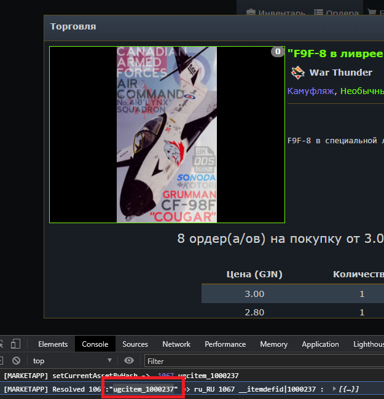Click the eye live expression icon
The width and height of the screenshot is (384, 399).
pos(129,361)
